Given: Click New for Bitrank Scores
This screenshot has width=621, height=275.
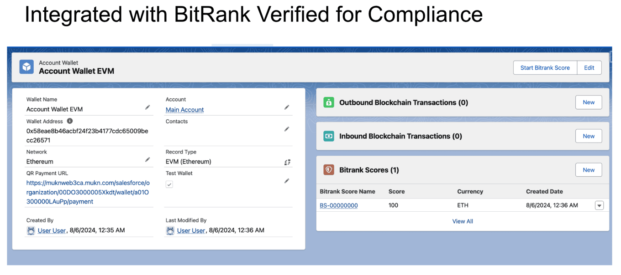Looking at the screenshot, I should [x=589, y=170].
